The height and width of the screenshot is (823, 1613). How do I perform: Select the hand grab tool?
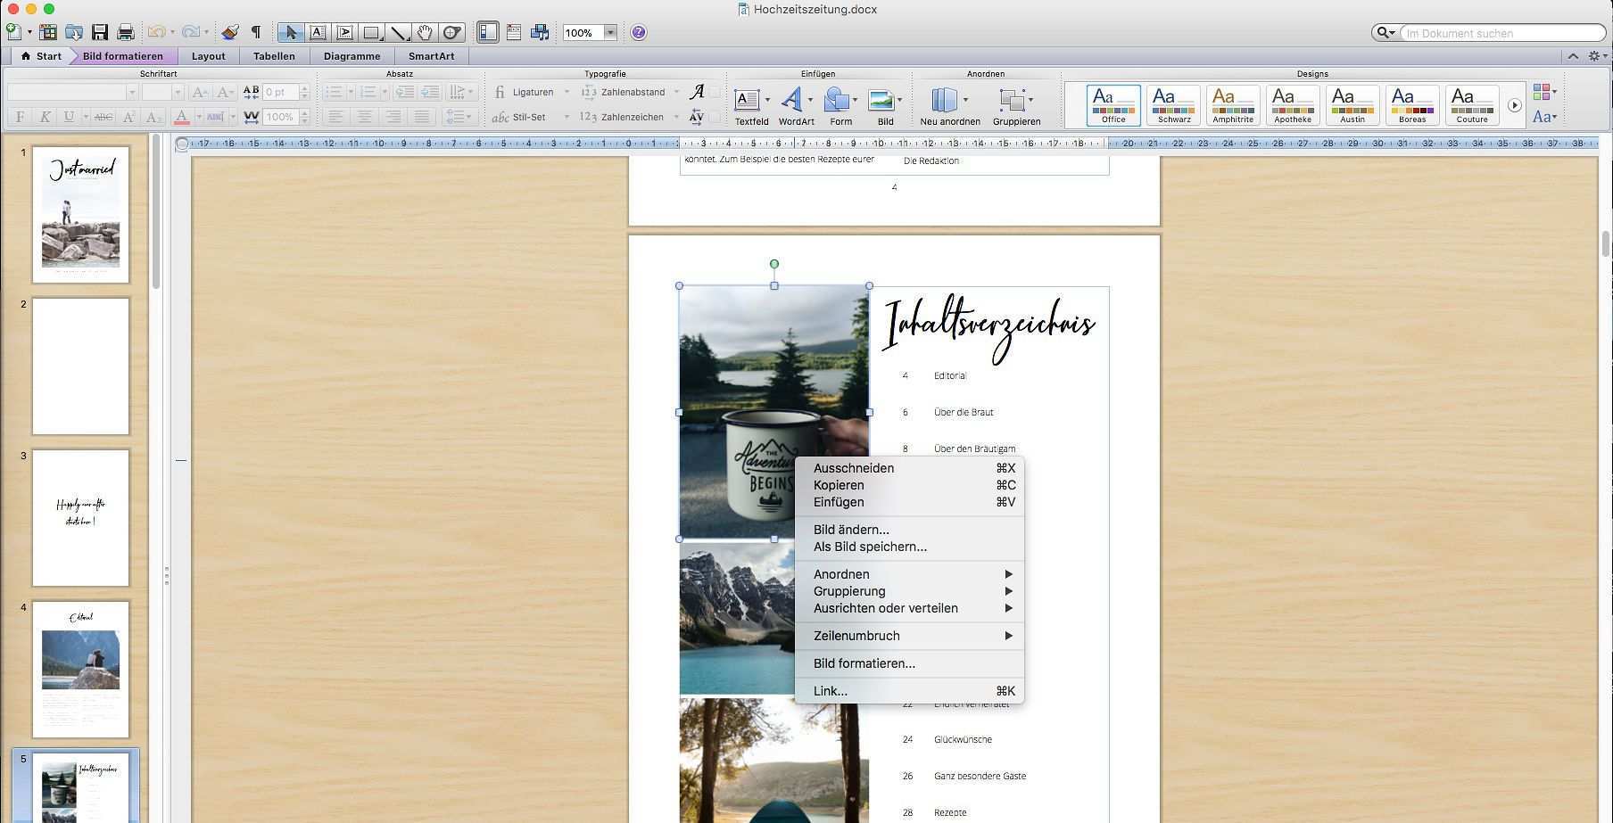pos(426,33)
